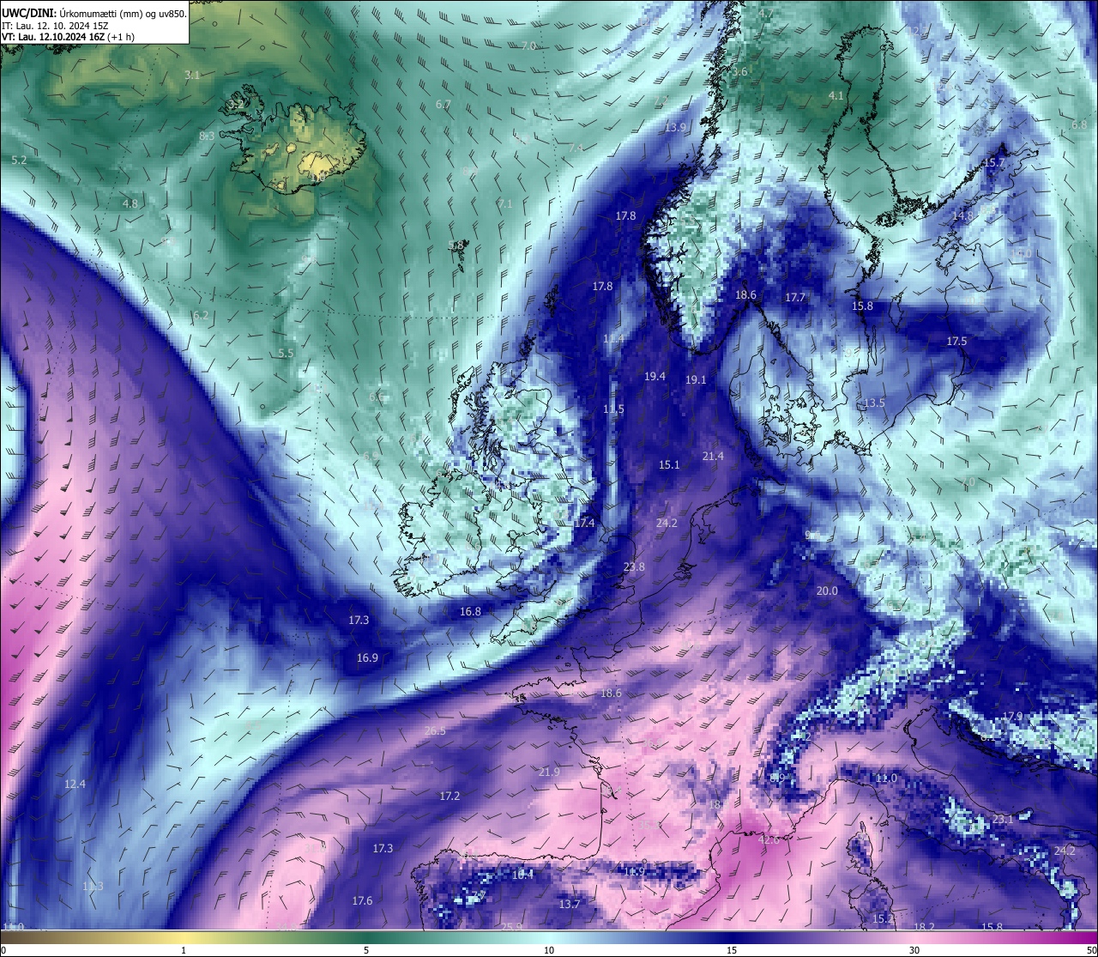Click the 11.5 value east of Scotland
The width and height of the screenshot is (1098, 957).
(613, 409)
